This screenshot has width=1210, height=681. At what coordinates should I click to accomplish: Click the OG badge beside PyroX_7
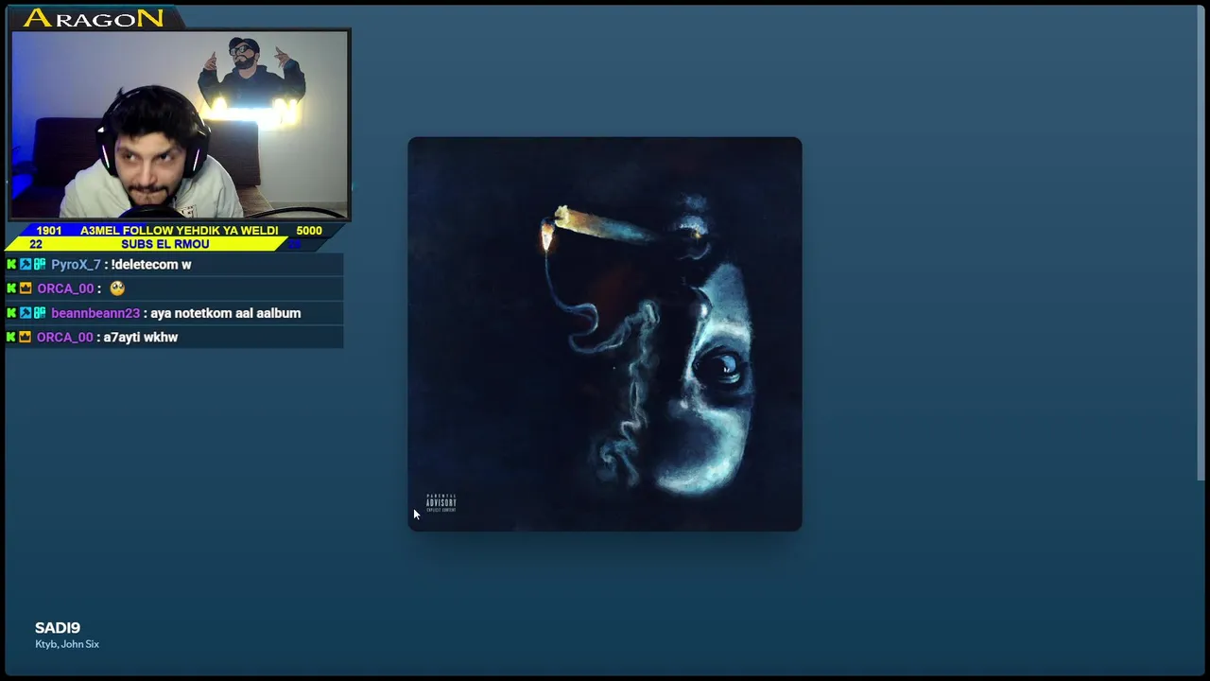click(40, 265)
